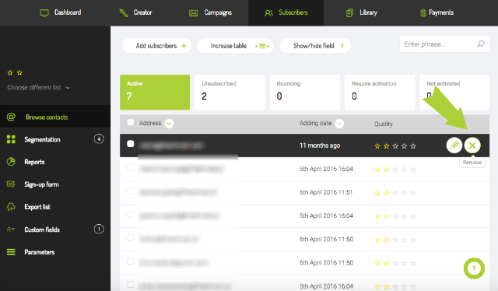Image resolution: width=498 pixels, height=291 pixels.
Task: Tick checkbox for 6th April 2016 11:51 row
Action: tap(131, 191)
